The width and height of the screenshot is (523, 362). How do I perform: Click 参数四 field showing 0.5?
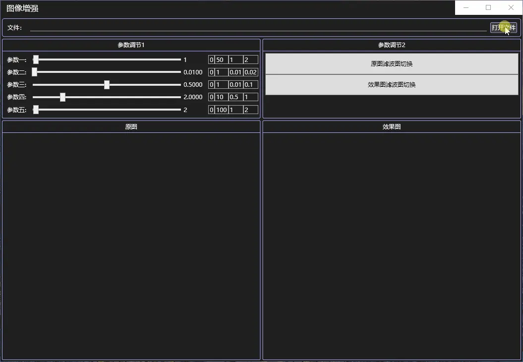235,97
